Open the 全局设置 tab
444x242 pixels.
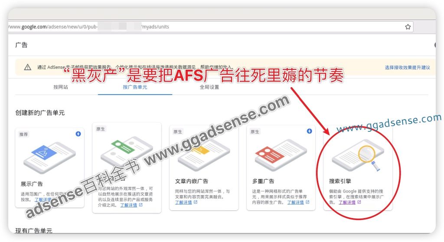pyautogui.click(x=209, y=87)
